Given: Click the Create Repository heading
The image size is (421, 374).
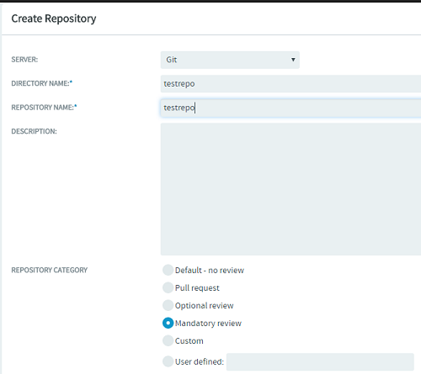Looking at the screenshot, I should [54, 18].
